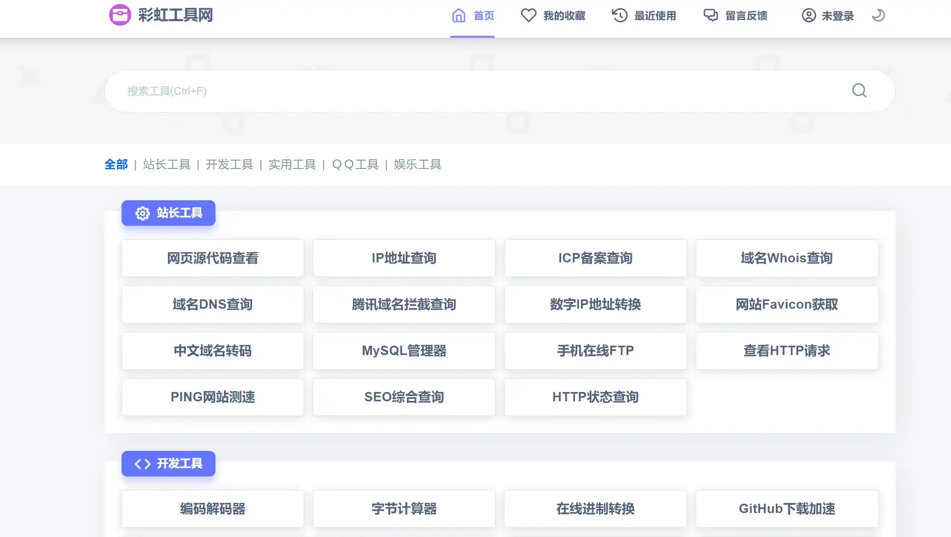Click 开发工具 section expander
Screen dimensions: 951x537
tap(168, 464)
